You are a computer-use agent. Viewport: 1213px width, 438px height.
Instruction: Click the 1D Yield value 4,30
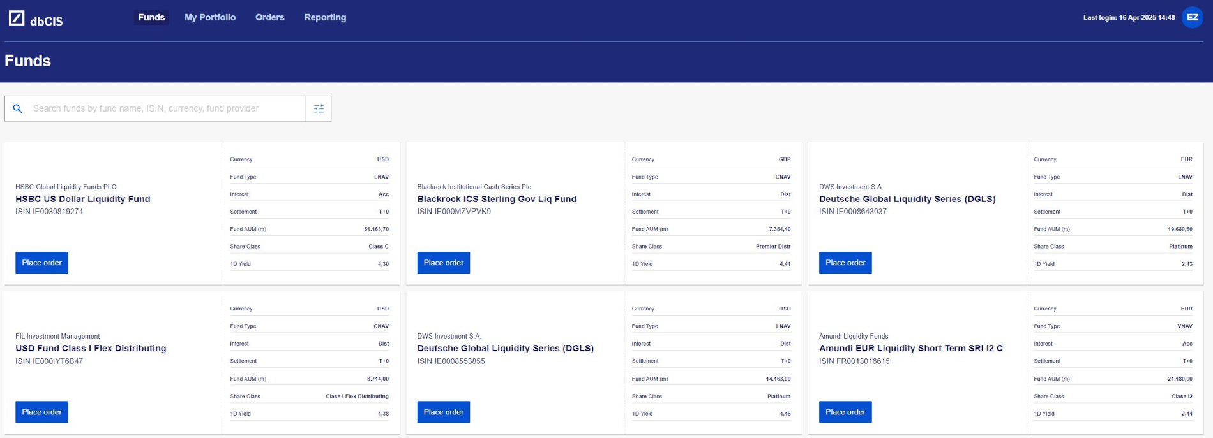click(x=383, y=264)
